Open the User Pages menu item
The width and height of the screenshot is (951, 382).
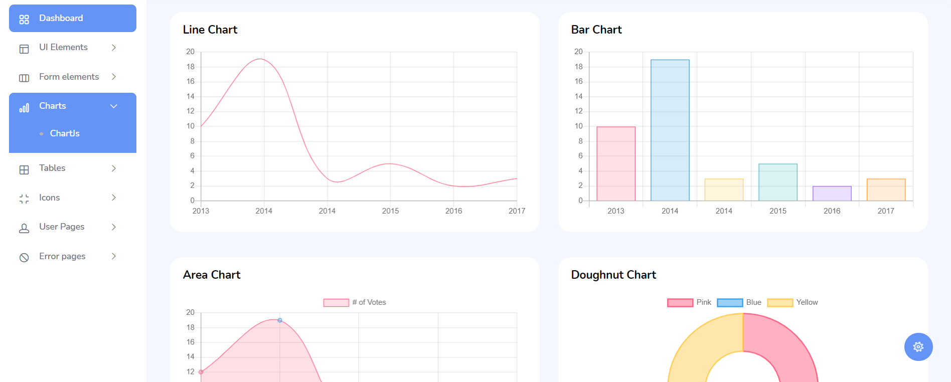click(73, 227)
